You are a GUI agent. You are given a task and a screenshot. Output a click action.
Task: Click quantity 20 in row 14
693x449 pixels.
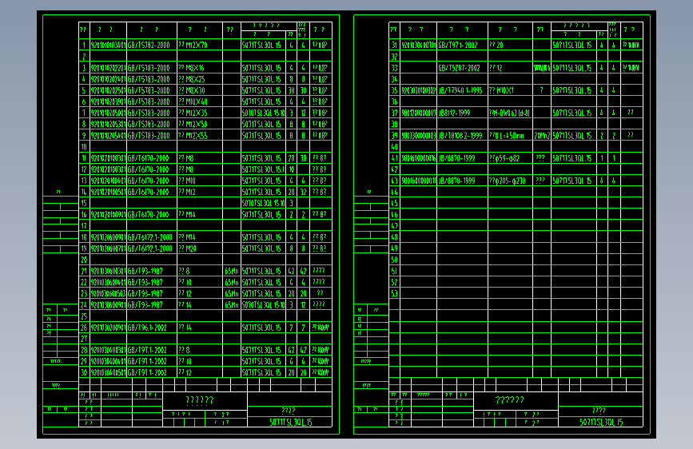(291, 192)
